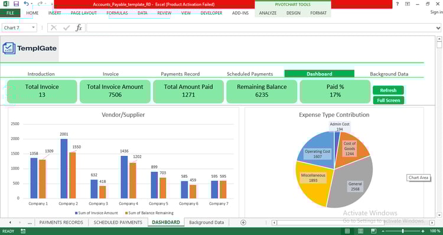Click the Sign in link
The image size is (443, 235).
(437, 12)
